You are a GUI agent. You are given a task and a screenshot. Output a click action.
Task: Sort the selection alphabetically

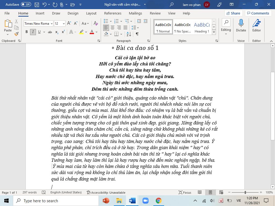129,34
